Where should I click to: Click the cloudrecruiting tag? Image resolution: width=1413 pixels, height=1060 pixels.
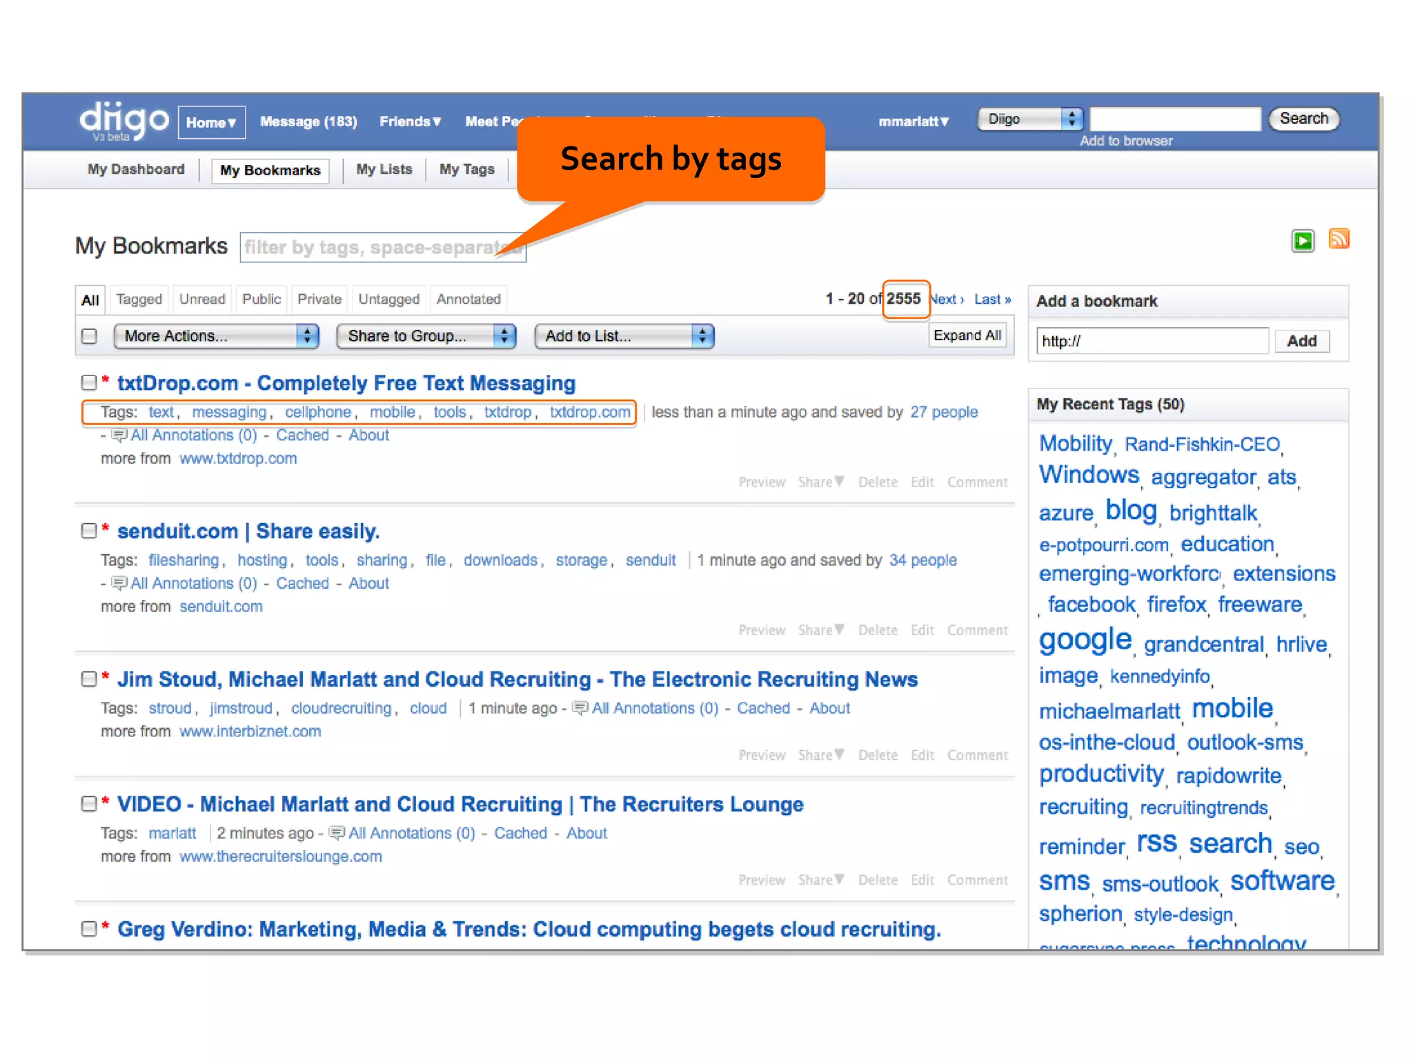[341, 709]
